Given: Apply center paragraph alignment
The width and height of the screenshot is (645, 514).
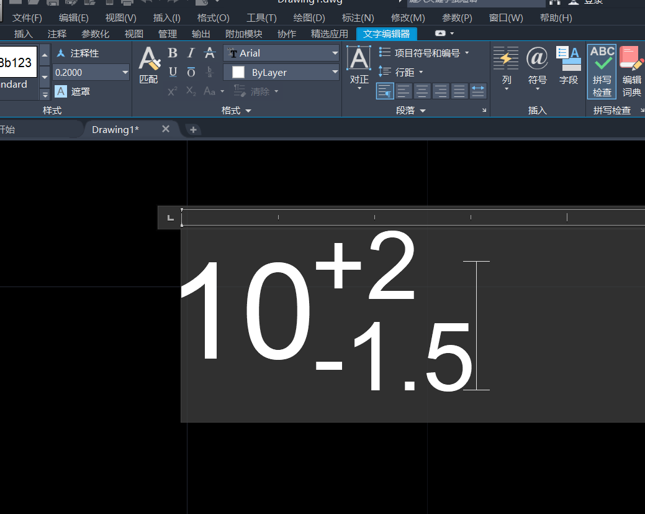Looking at the screenshot, I should [422, 91].
